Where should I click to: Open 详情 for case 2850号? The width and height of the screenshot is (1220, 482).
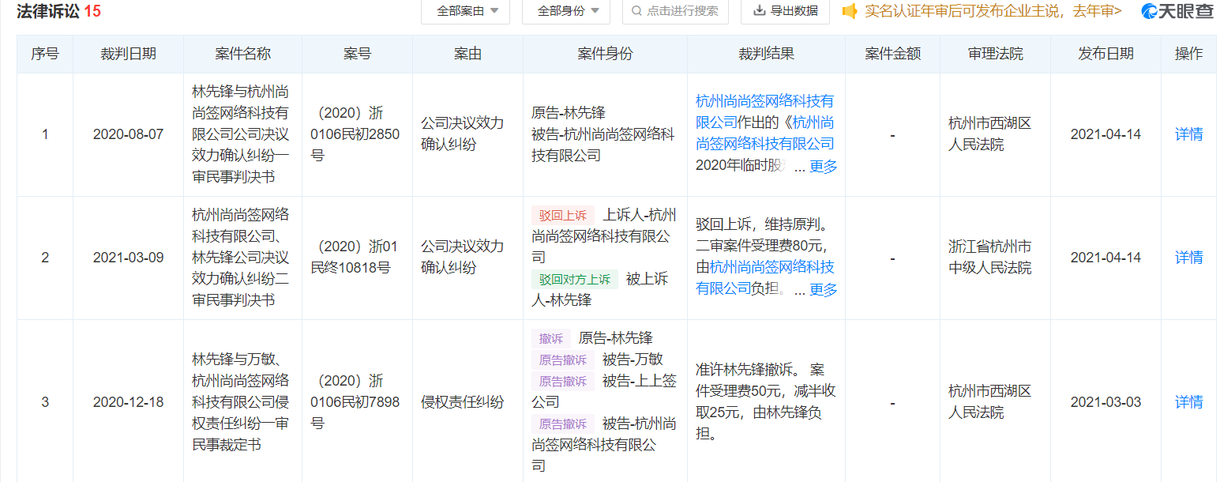coord(1188,134)
